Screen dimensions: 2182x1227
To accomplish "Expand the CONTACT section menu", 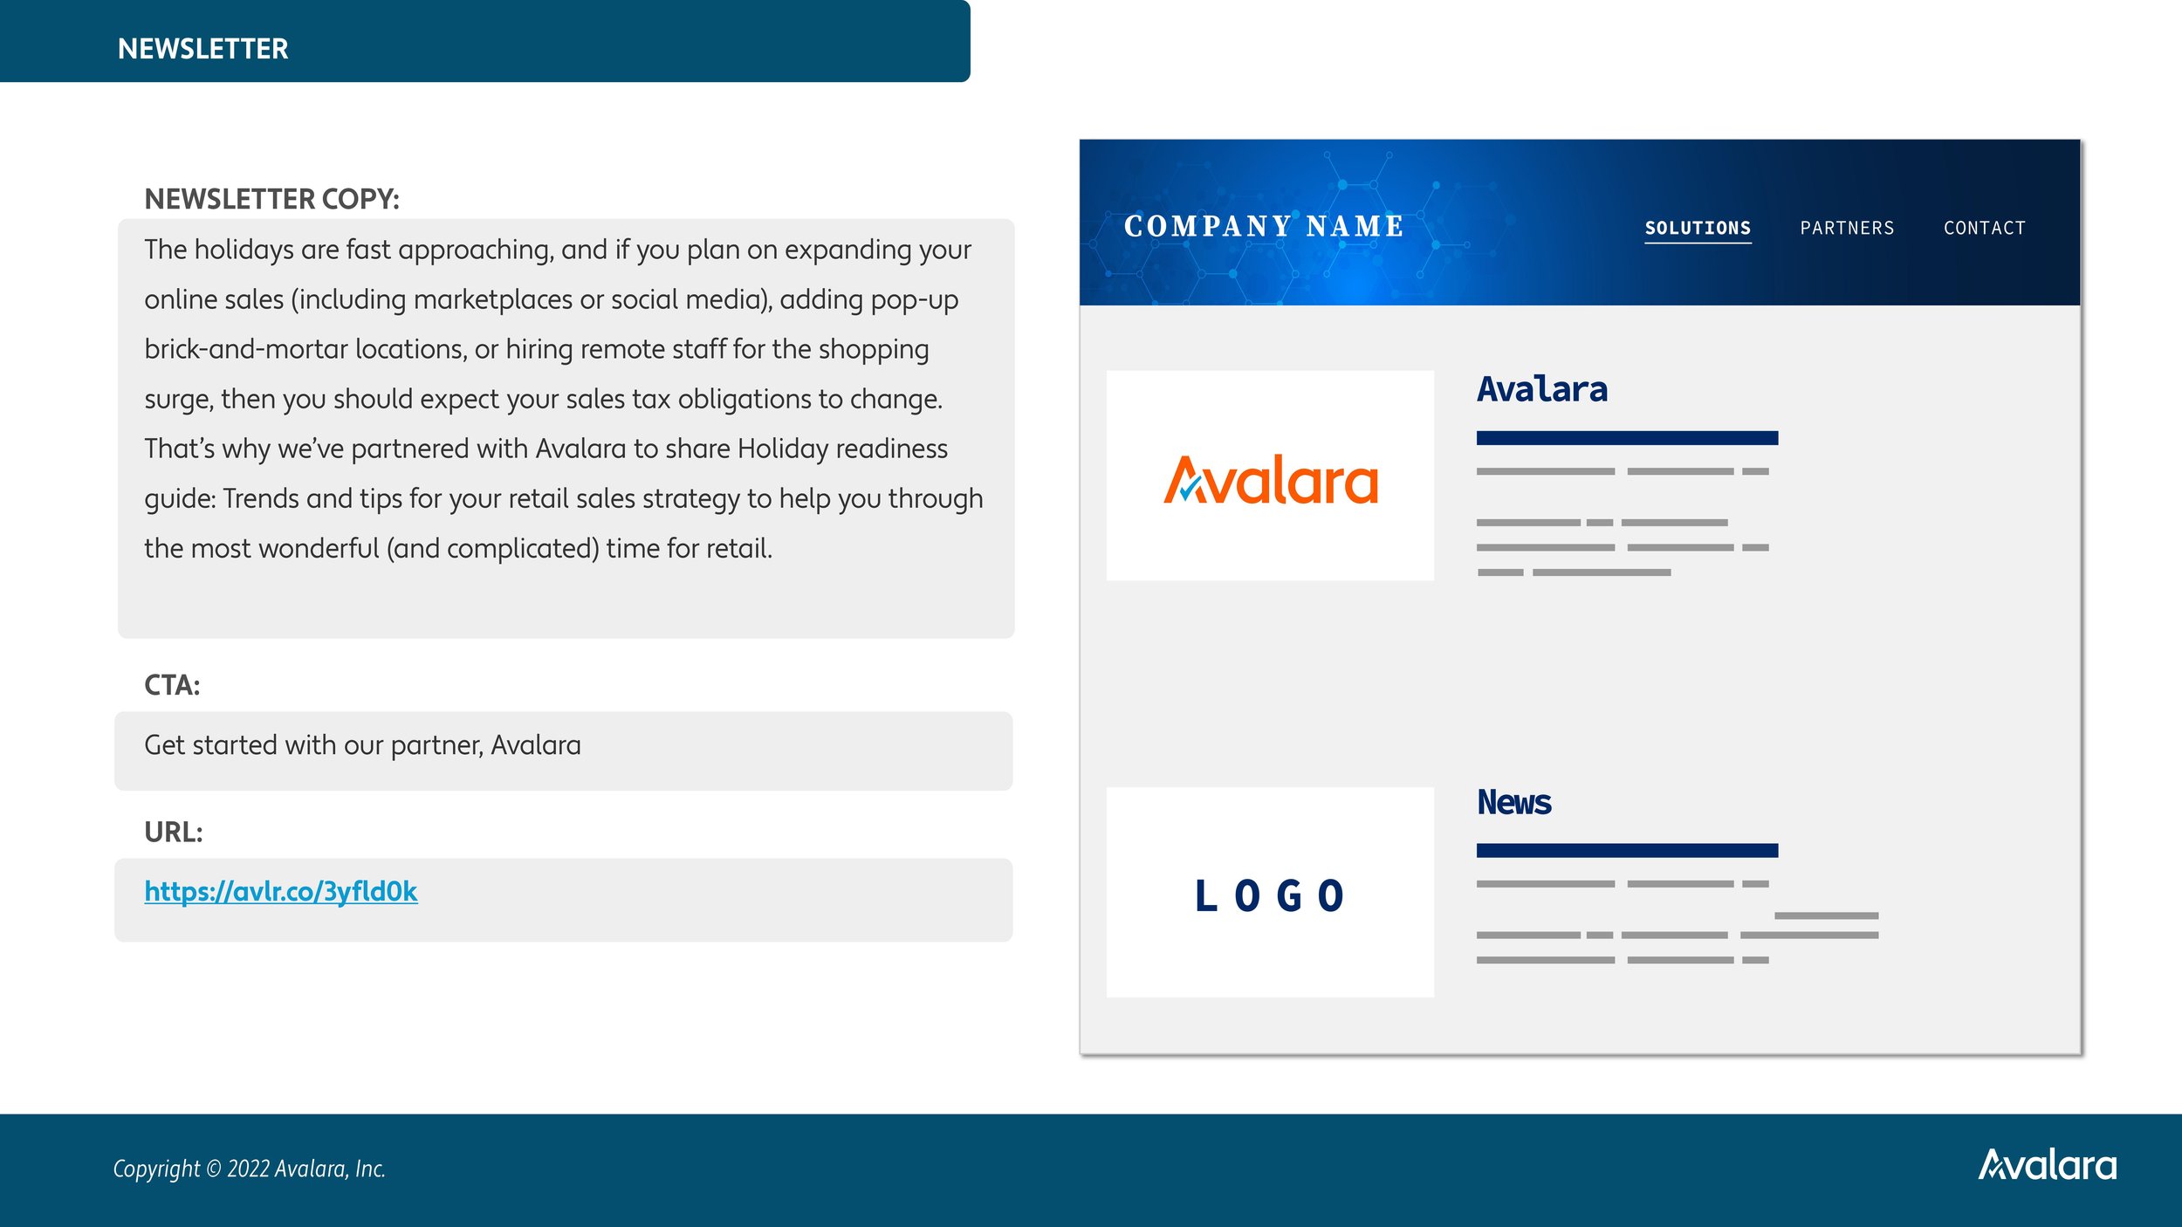I will [x=1983, y=226].
